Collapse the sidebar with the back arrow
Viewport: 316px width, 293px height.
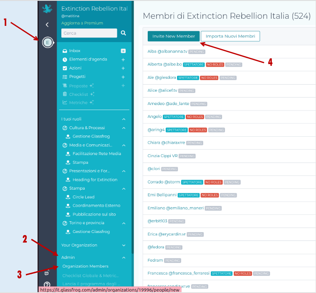[x=47, y=25]
